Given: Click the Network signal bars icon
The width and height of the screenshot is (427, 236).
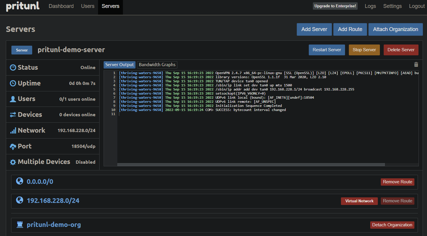Looking at the screenshot, I should coord(13,131).
